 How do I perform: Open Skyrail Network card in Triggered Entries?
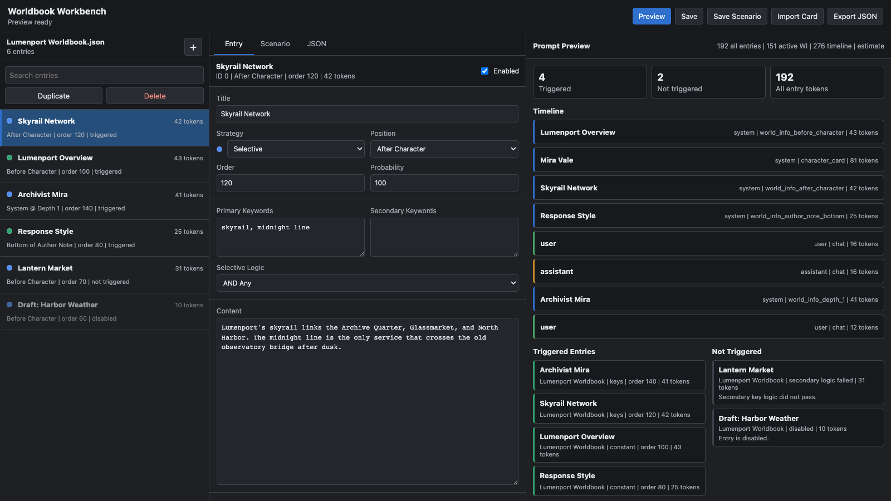pos(619,409)
